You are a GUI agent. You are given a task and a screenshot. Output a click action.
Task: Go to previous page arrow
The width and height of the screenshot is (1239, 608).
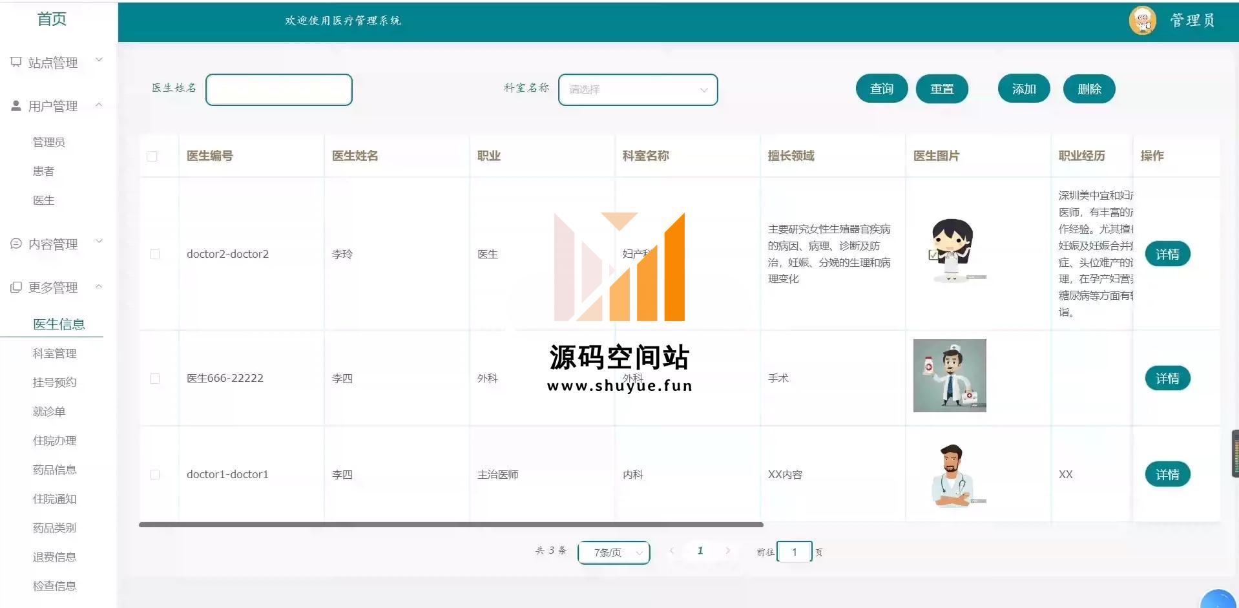[x=672, y=551]
